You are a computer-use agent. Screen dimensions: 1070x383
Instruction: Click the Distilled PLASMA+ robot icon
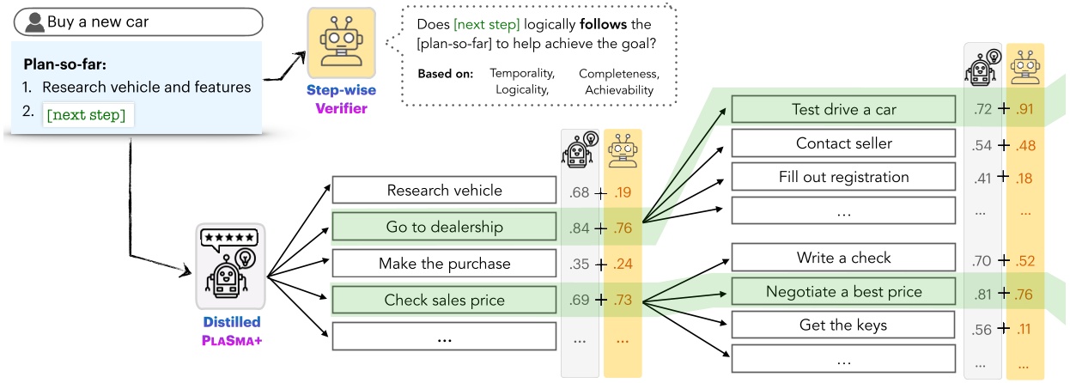(229, 265)
